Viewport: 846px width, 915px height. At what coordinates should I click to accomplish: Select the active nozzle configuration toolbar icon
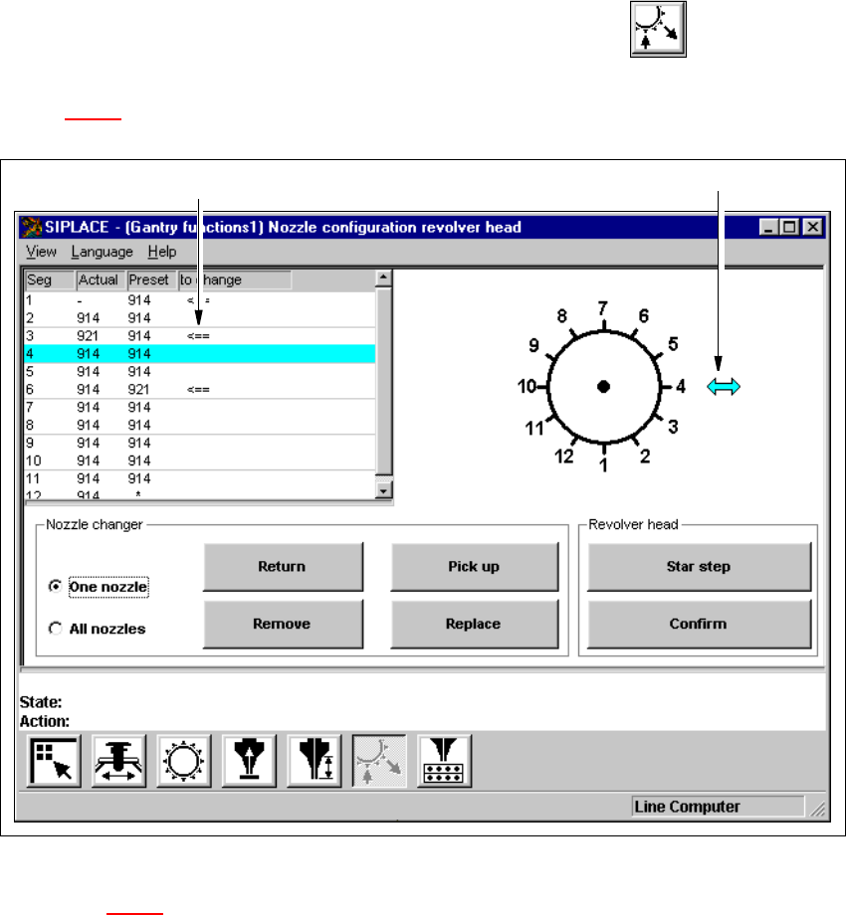tap(379, 762)
